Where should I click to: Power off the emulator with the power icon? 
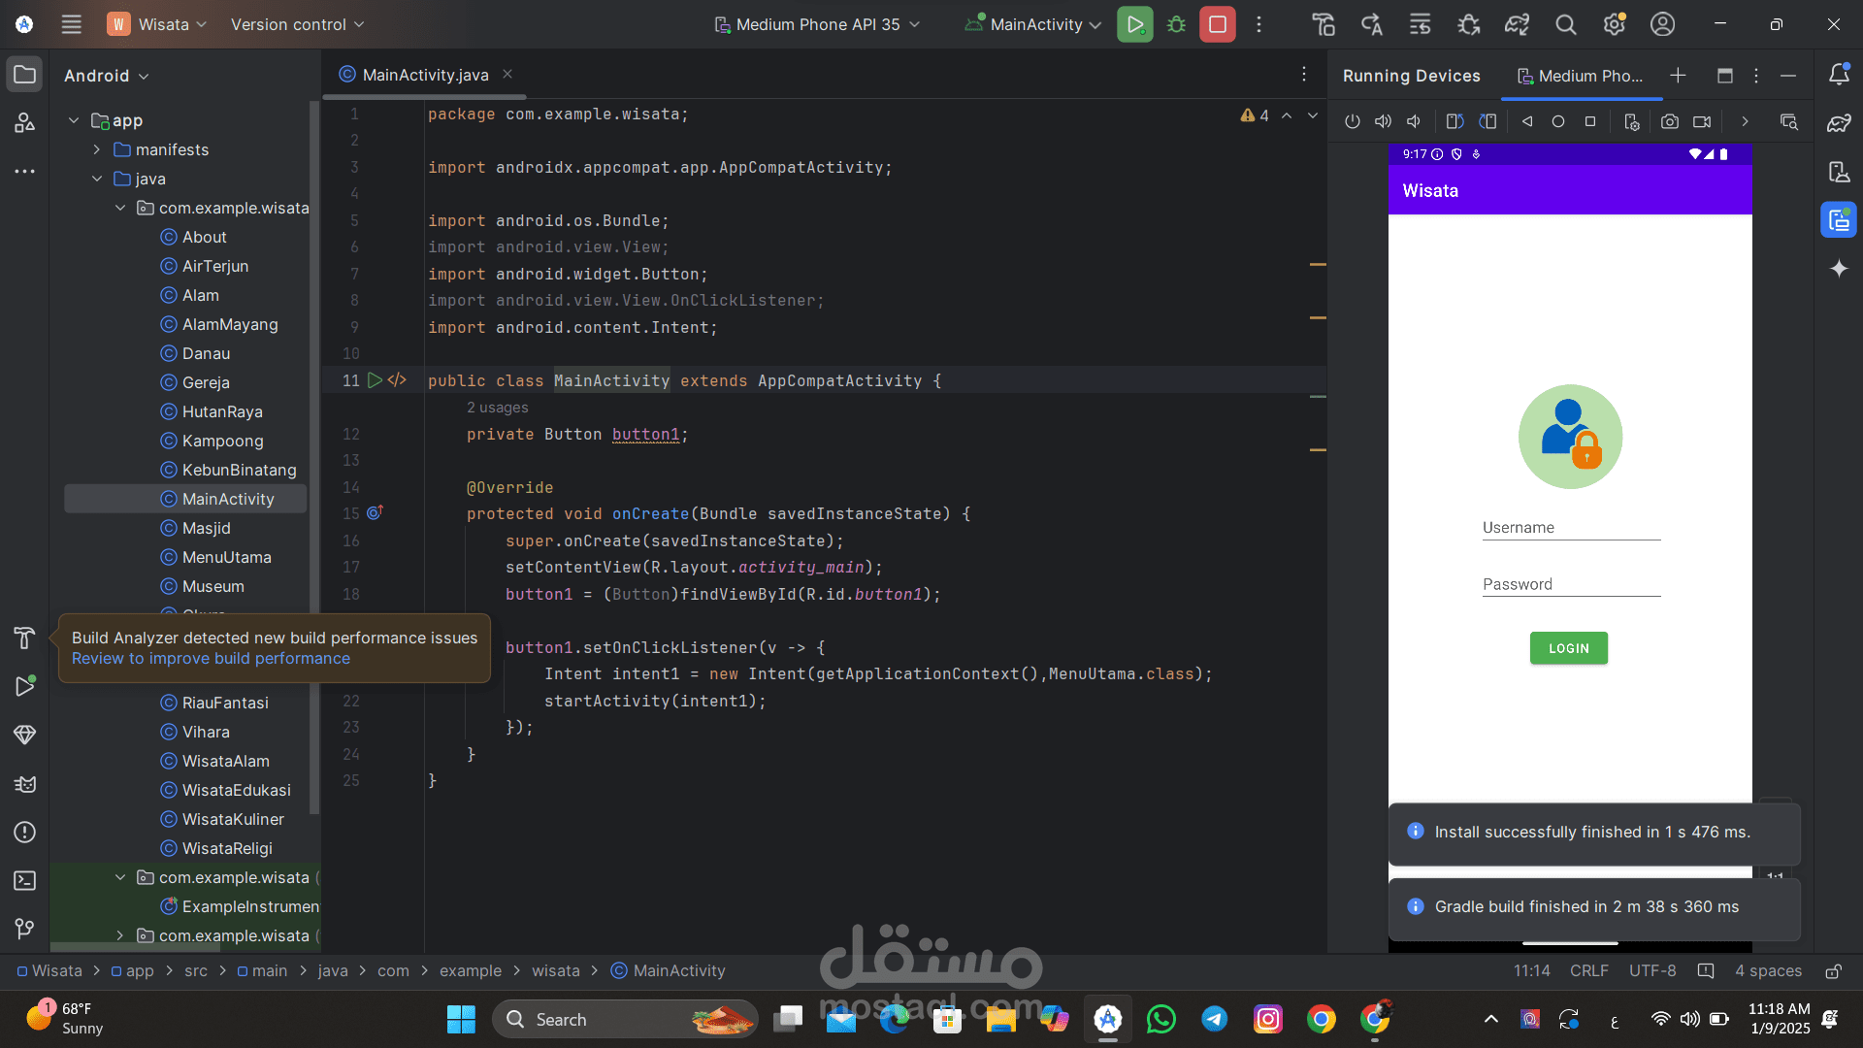click(1352, 121)
